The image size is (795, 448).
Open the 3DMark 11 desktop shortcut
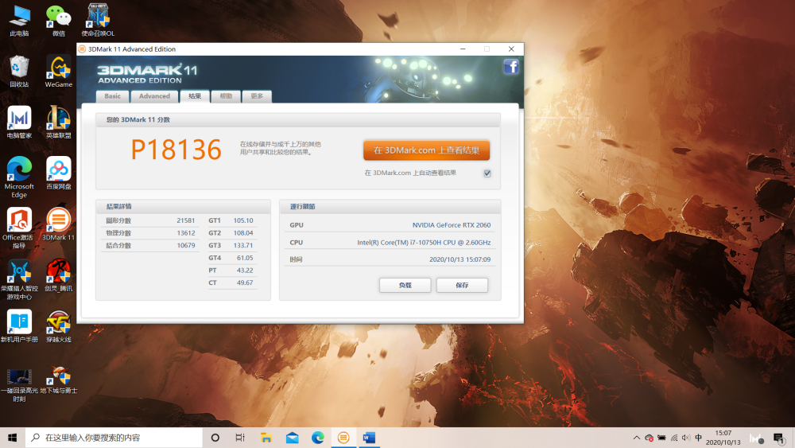[x=59, y=224]
